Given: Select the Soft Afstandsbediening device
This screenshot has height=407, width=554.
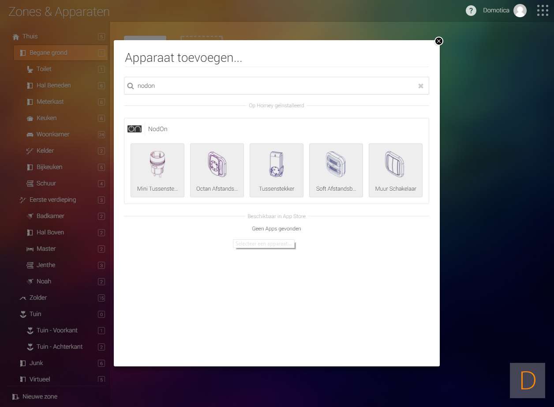Looking at the screenshot, I should 336,170.
